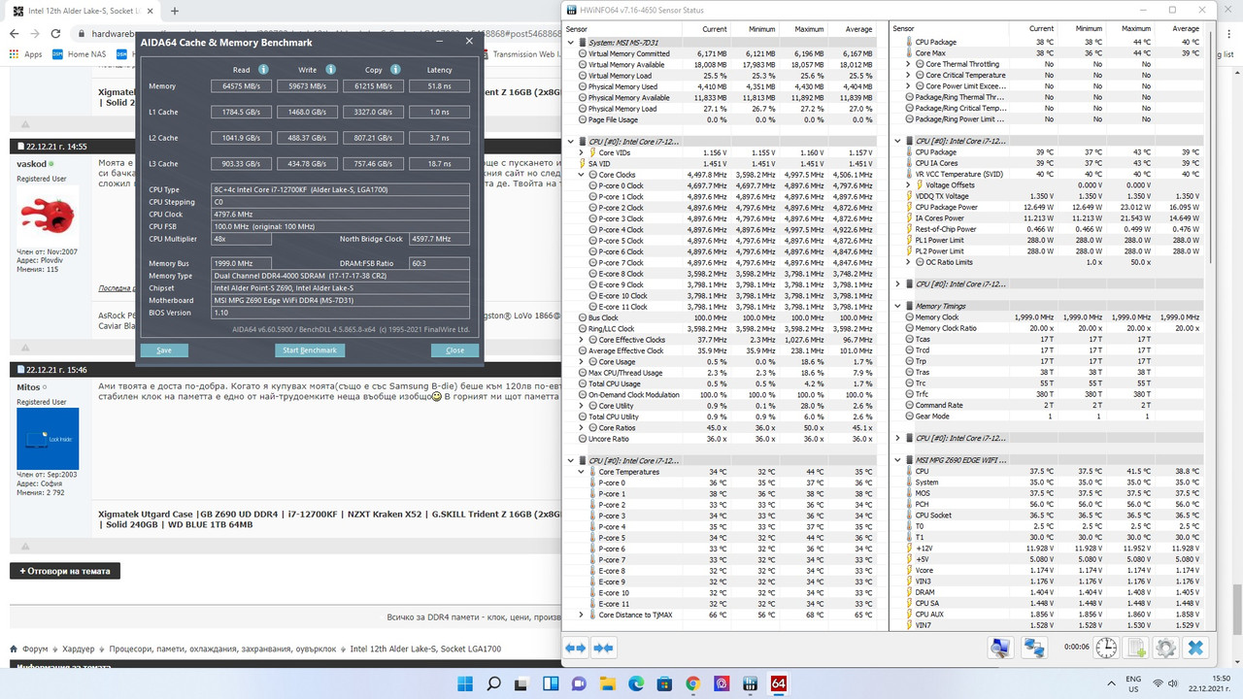Click the forum reply button with the plus sign
This screenshot has width=1243, height=699.
[x=65, y=571]
